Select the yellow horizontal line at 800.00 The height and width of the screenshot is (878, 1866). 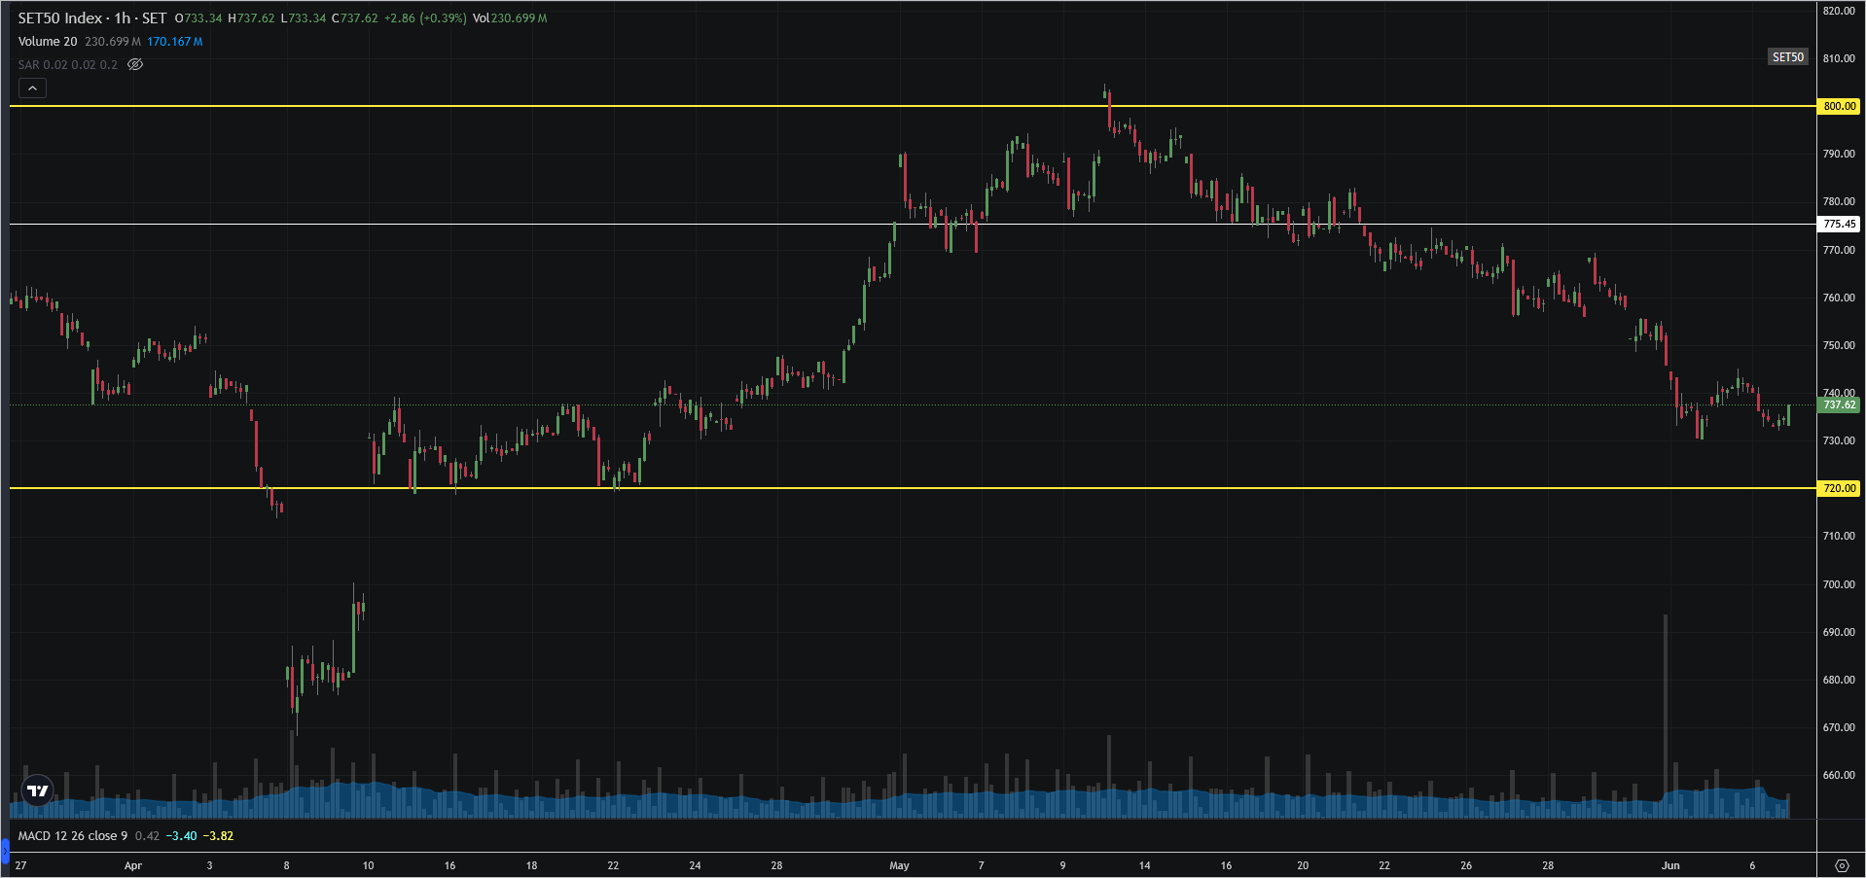click(x=913, y=106)
